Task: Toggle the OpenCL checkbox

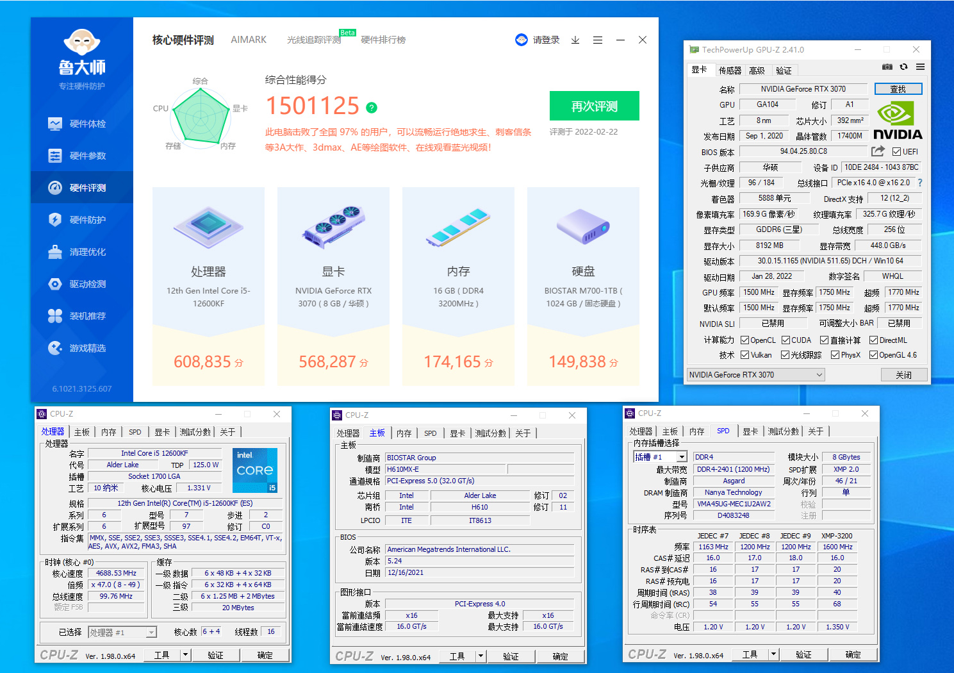Action: pos(744,340)
